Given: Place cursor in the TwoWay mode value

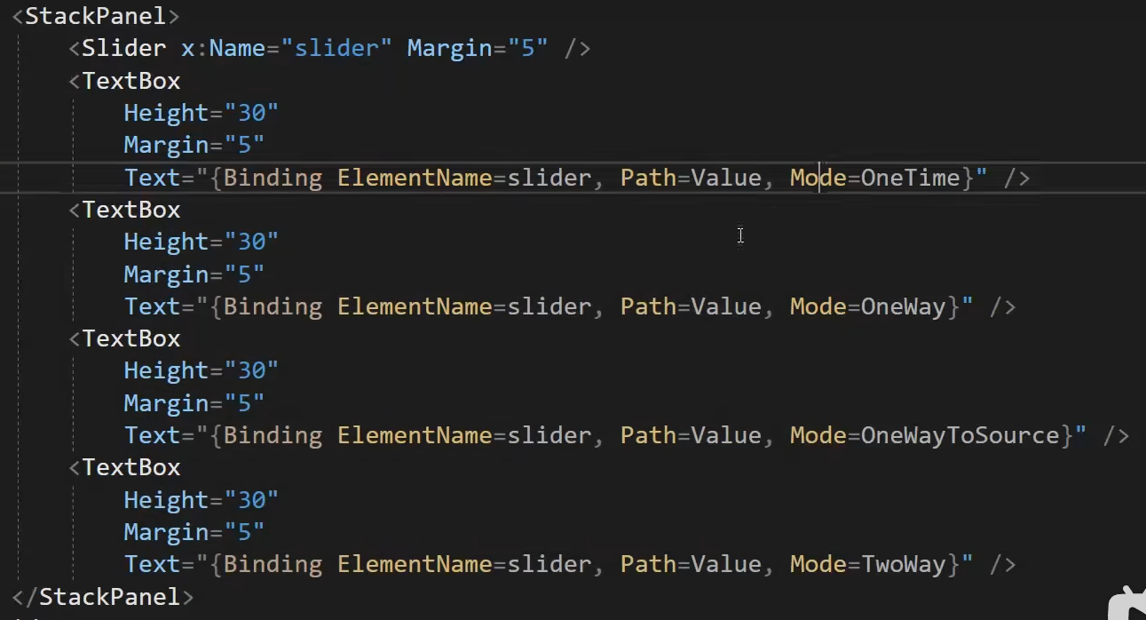Looking at the screenshot, I should 903,564.
